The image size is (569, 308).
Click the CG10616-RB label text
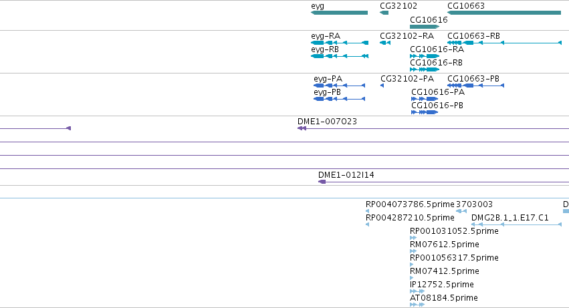click(436, 63)
